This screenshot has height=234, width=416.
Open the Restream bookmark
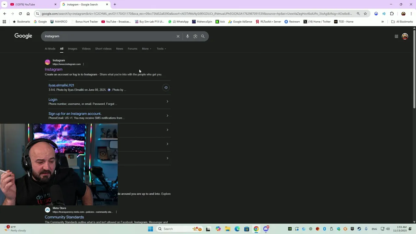[x=292, y=22]
